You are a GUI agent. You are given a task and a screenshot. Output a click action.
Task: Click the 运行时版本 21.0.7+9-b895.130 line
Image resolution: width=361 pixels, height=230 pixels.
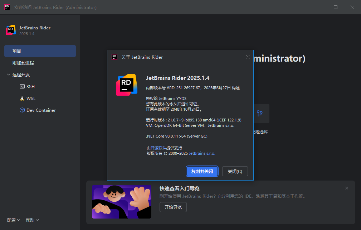194,120
